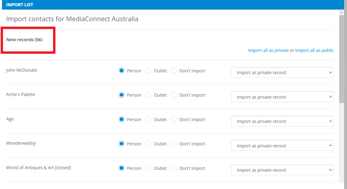Screen dimensions: 347x189
Task: Expand Wonderwebby import record dropdown
Action: click(282, 146)
